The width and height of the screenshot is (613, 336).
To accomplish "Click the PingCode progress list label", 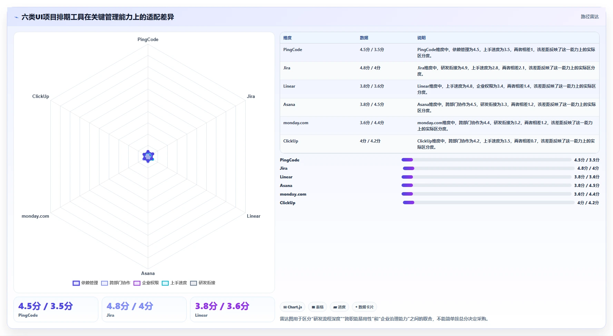I will coord(289,160).
